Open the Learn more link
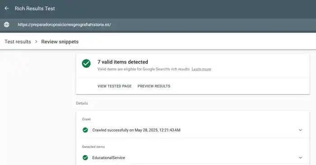 (x=201, y=69)
